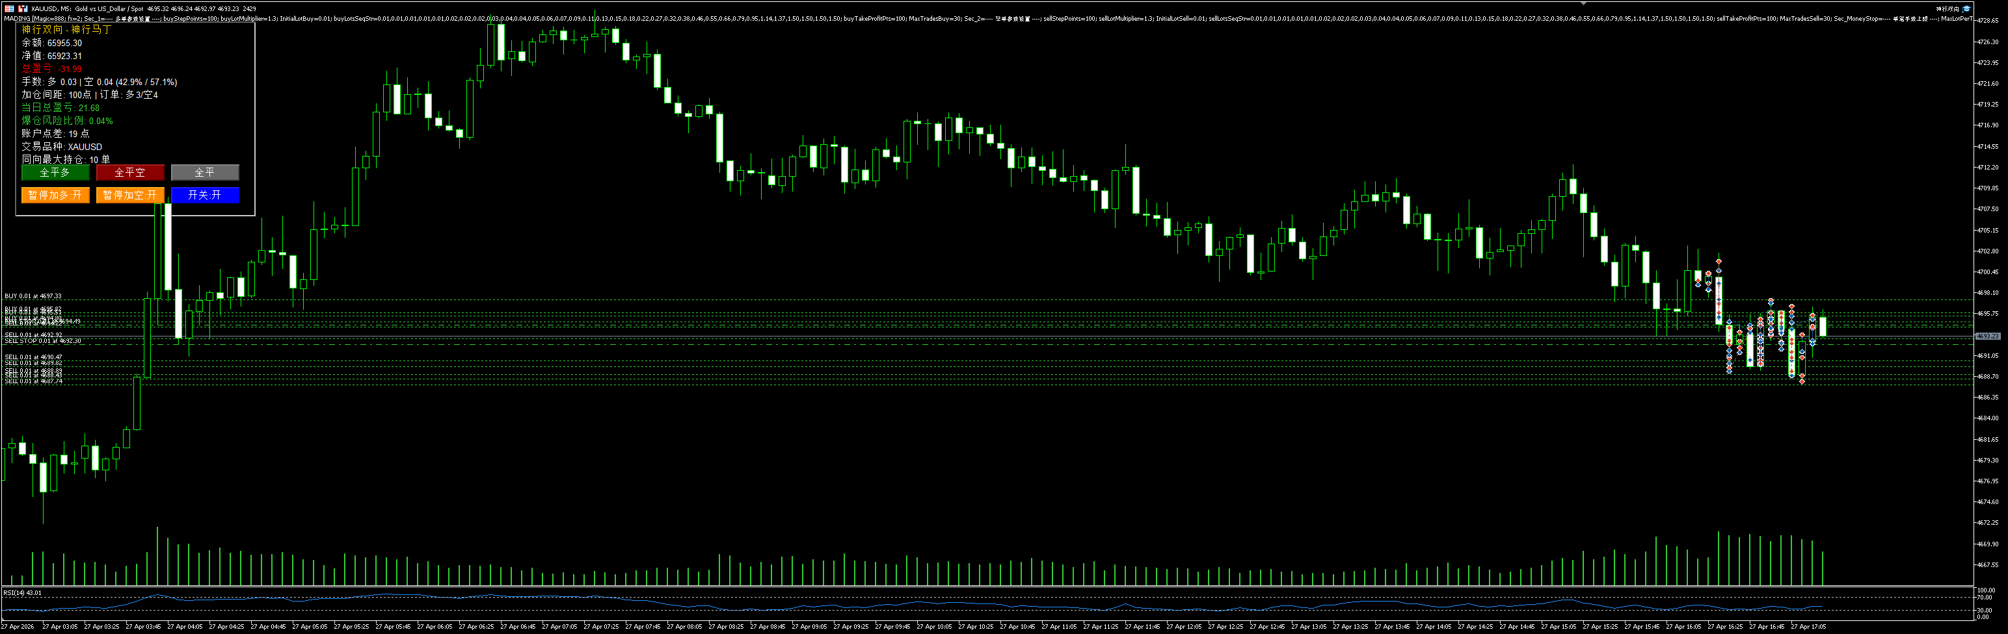Viewport: 2008px width, 634px height.
Task: Toggle the blue 开关:开 switch
Action: (x=205, y=195)
